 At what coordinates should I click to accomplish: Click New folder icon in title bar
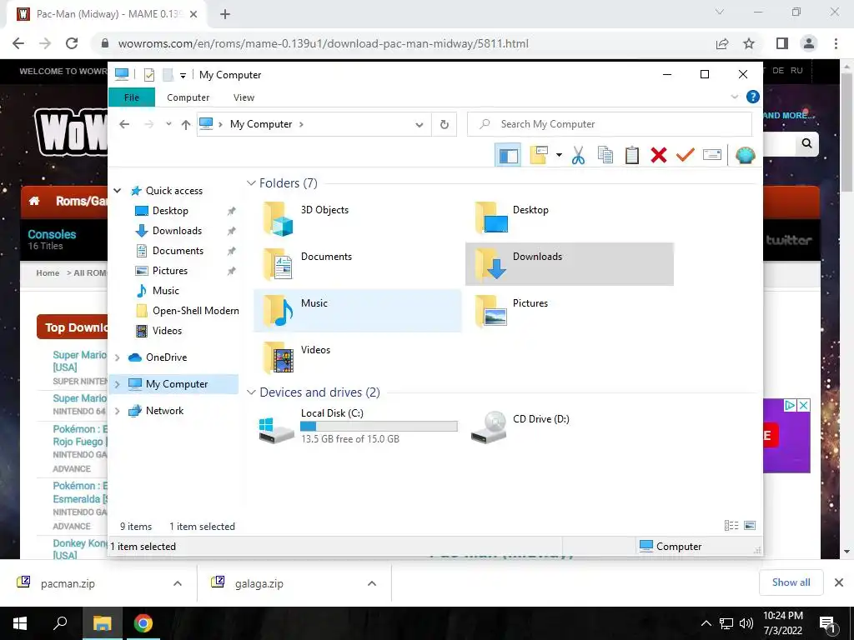pyautogui.click(x=168, y=75)
